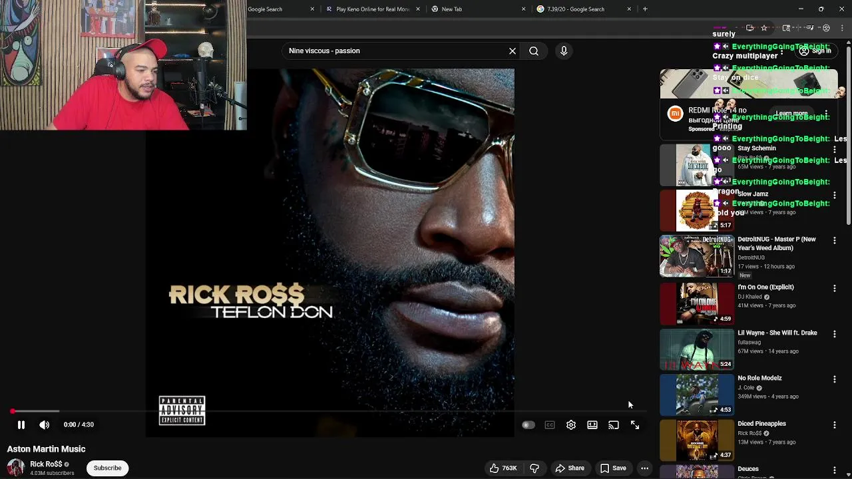Screen dimensions: 852x479
Task: Open options menu for Slow Jamz
Action: pyautogui.click(x=835, y=195)
